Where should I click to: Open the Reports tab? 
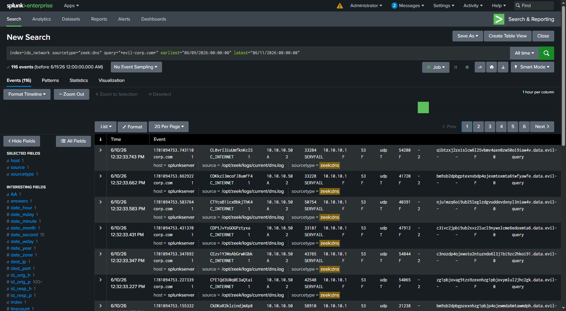coord(99,19)
